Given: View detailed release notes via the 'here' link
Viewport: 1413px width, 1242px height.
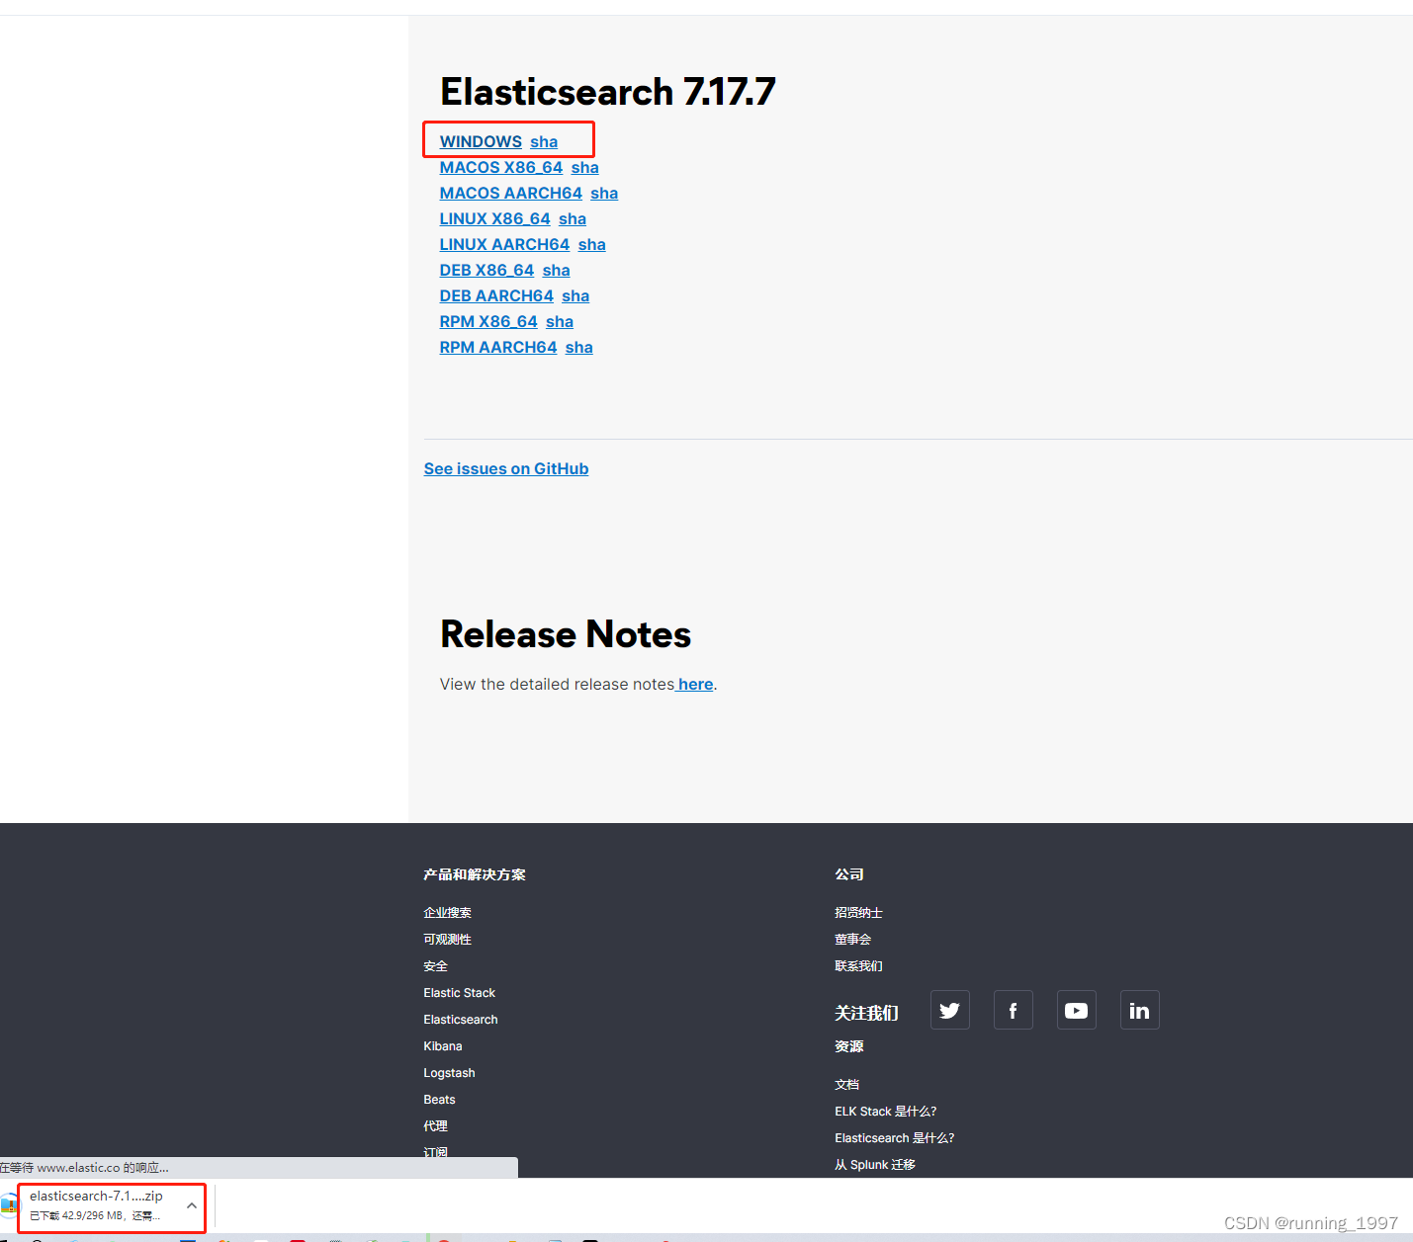Looking at the screenshot, I should tap(694, 684).
